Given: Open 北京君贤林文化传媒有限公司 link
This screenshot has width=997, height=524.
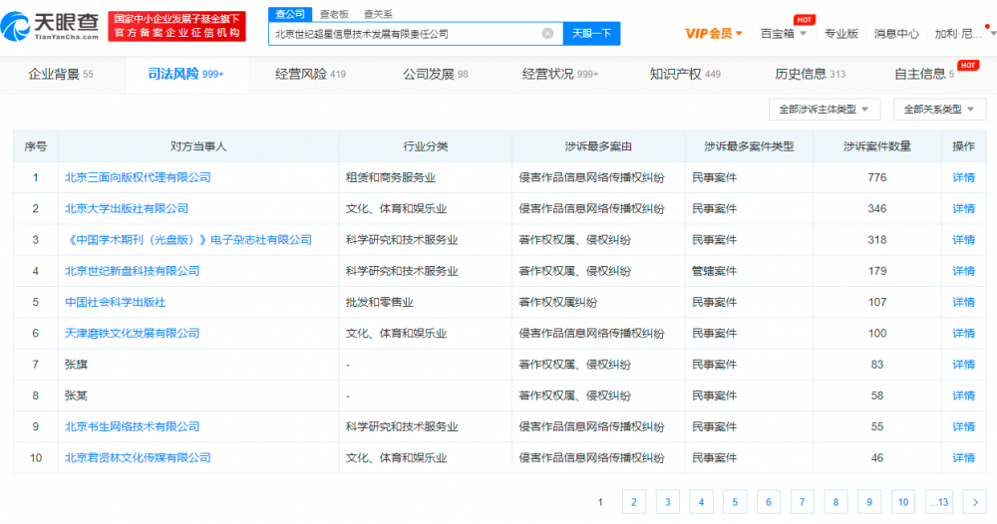Looking at the screenshot, I should click(138, 458).
